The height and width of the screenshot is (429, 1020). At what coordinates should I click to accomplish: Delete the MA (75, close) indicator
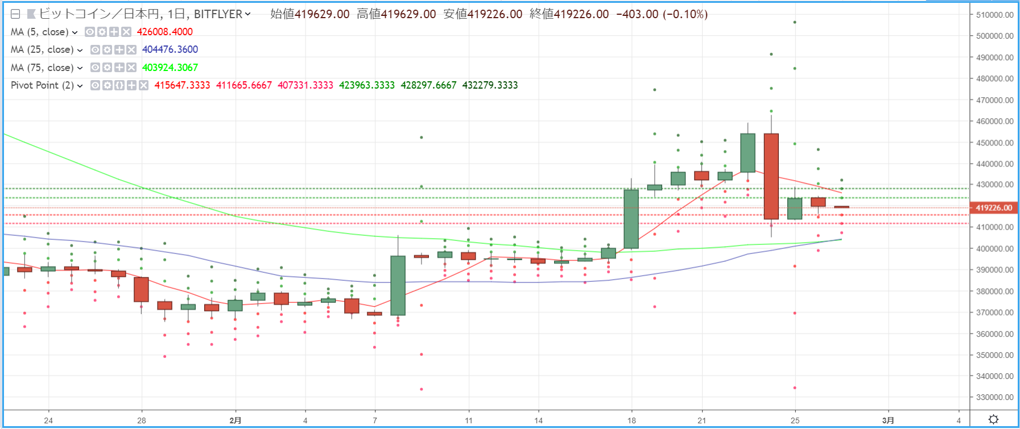[131, 68]
